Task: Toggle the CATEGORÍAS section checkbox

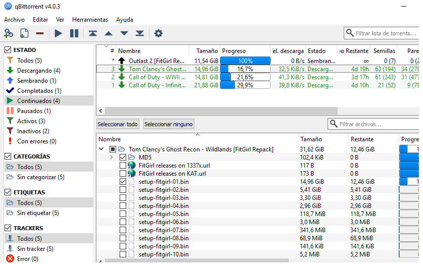Action: 8,156
